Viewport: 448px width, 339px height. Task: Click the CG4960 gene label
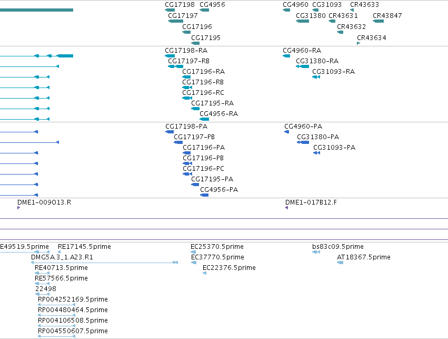295,5
